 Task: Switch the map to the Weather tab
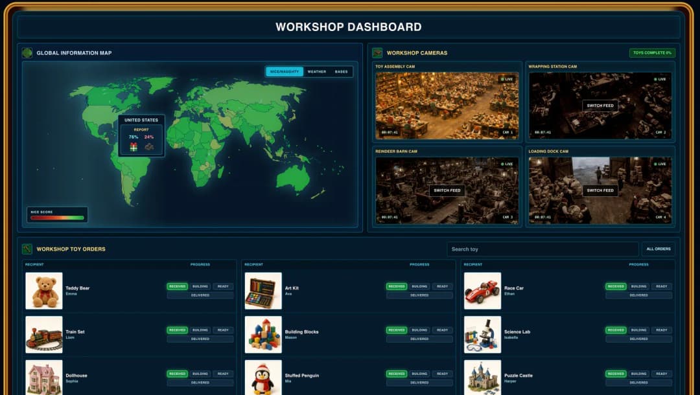pyautogui.click(x=317, y=72)
